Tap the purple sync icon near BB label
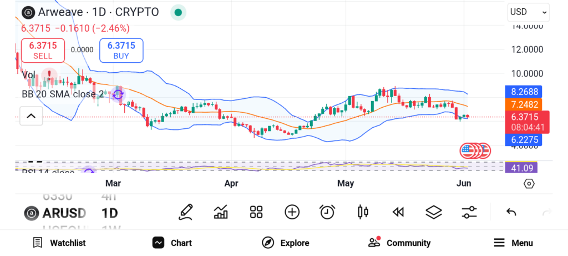The image size is (568, 256). (x=118, y=94)
